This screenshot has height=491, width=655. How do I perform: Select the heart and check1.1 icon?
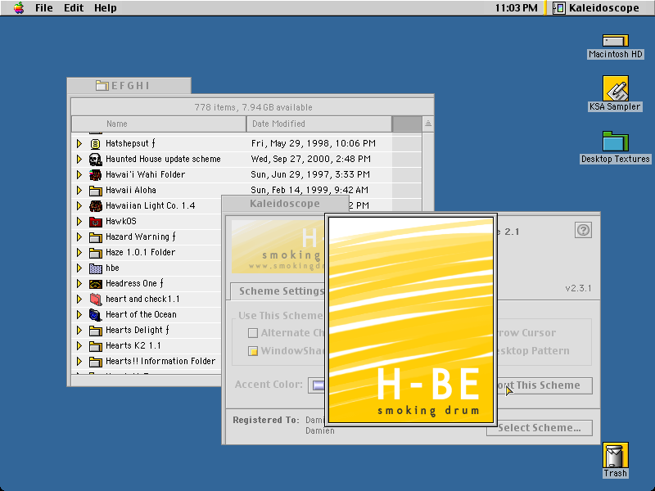click(96, 300)
